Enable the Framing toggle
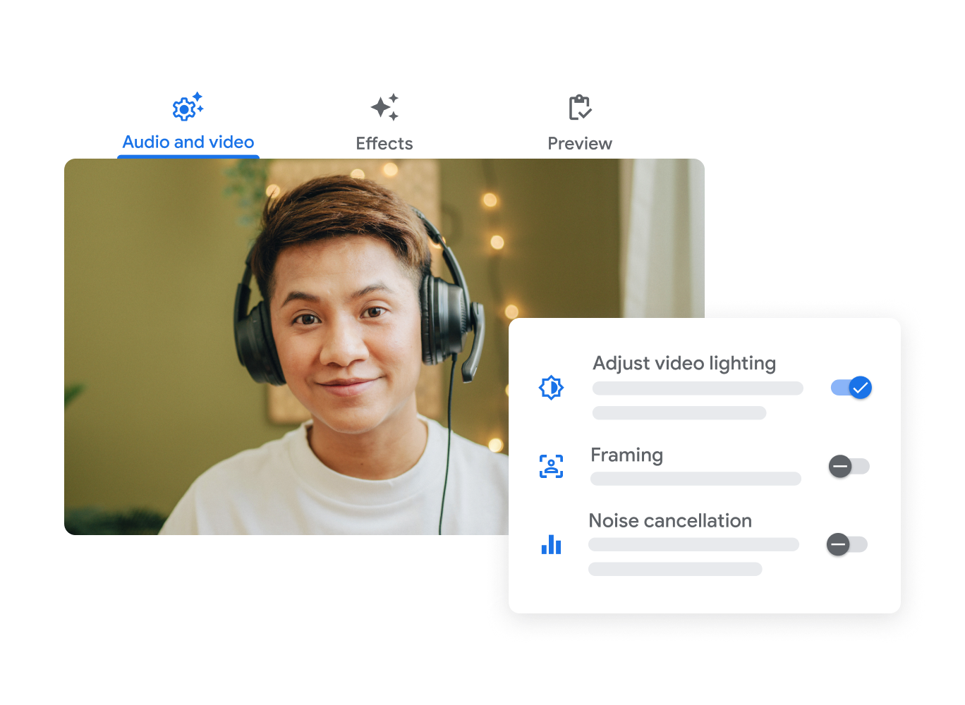Viewport: 965px width, 705px height. point(848,466)
